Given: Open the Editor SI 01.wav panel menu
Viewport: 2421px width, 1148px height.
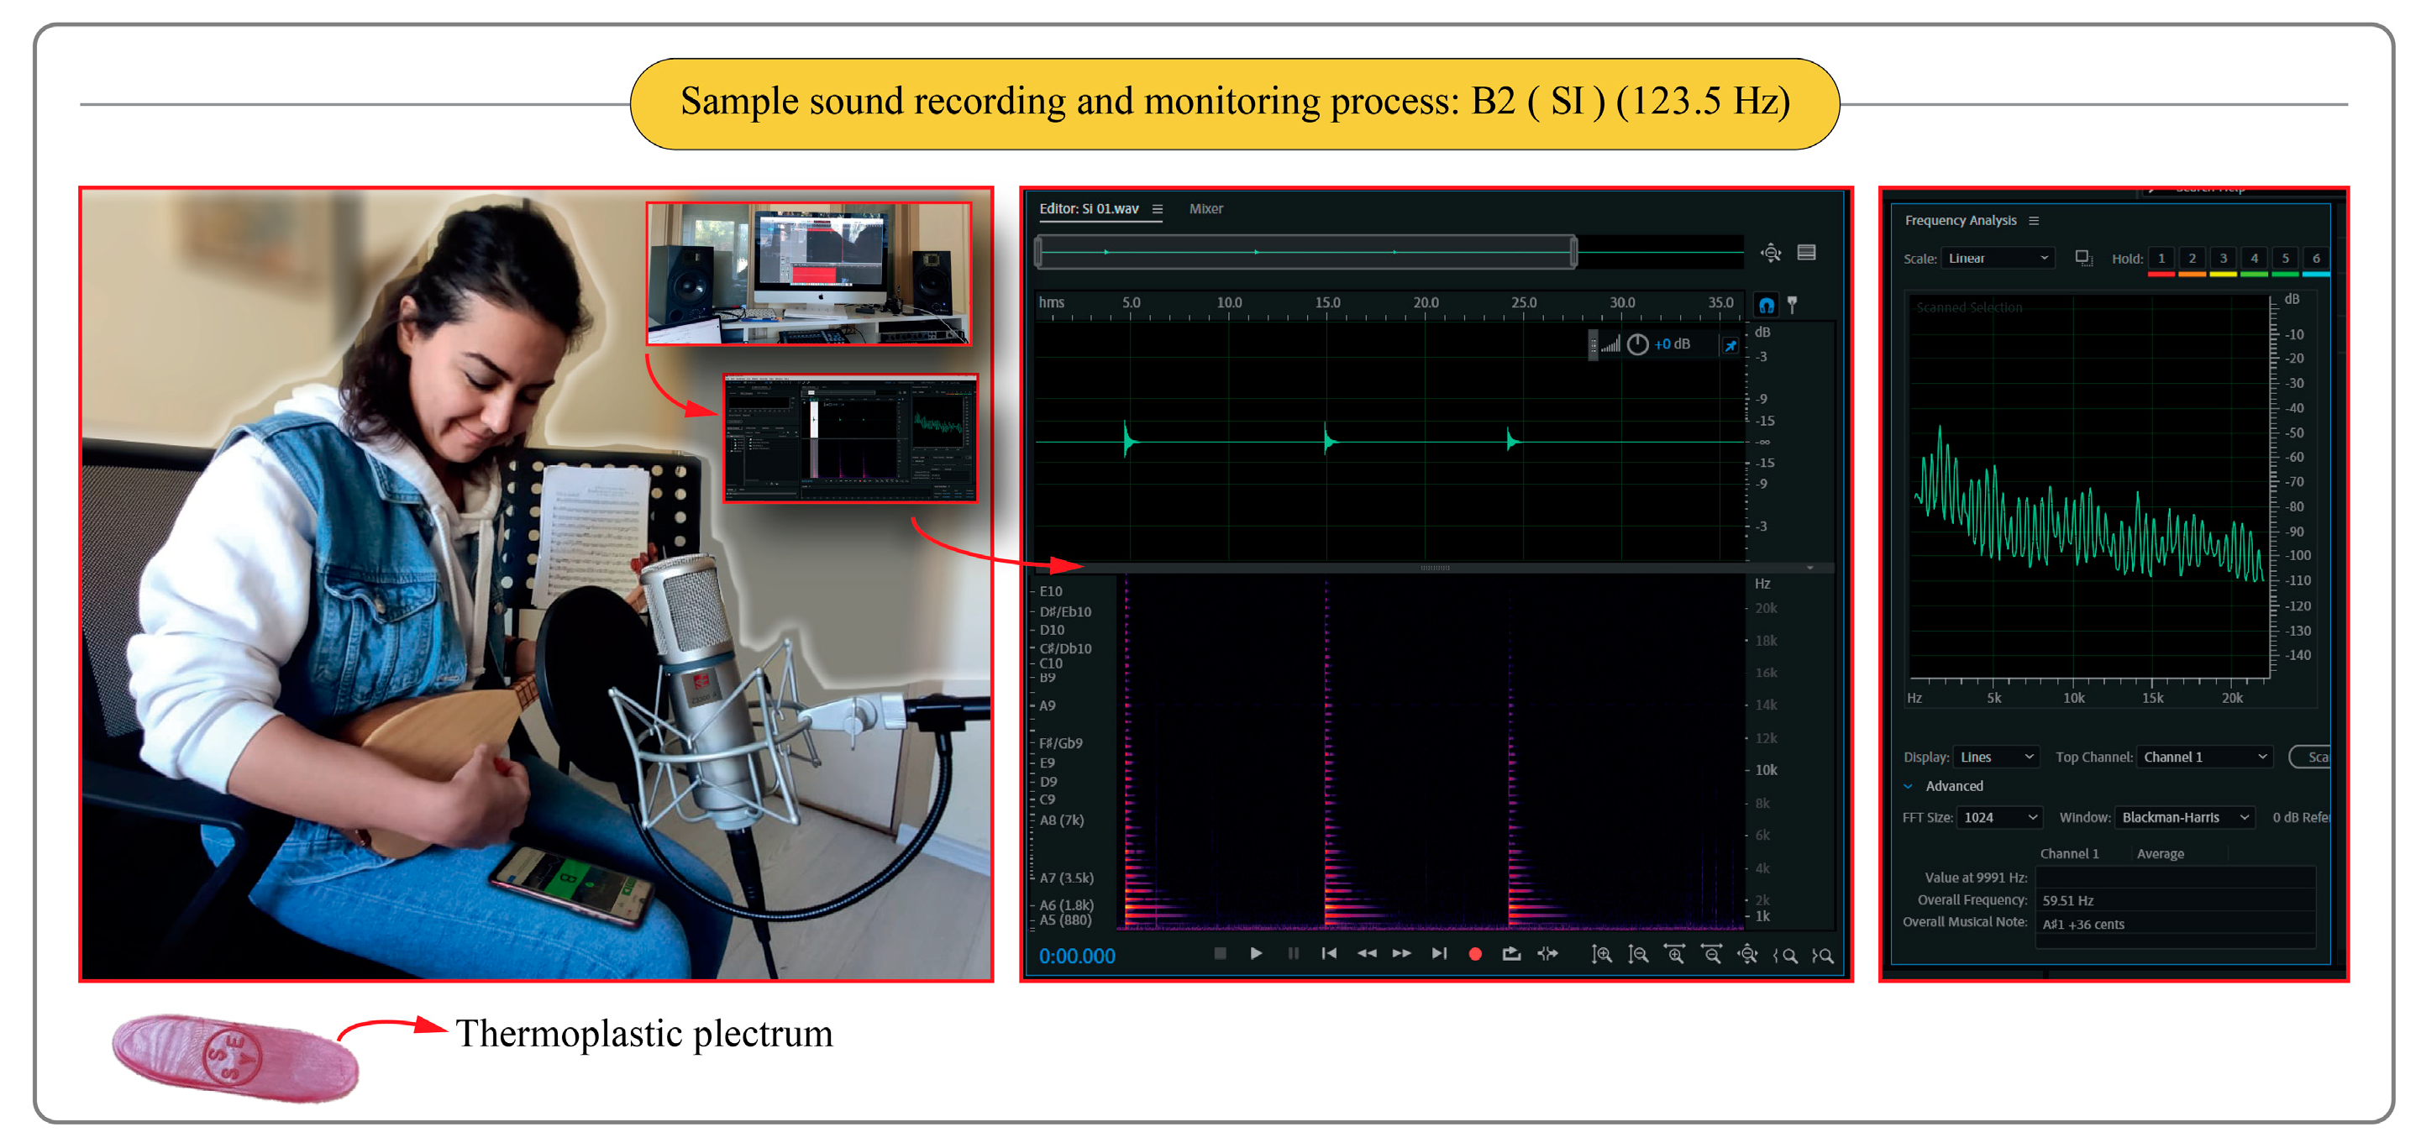Looking at the screenshot, I should click(1157, 208).
